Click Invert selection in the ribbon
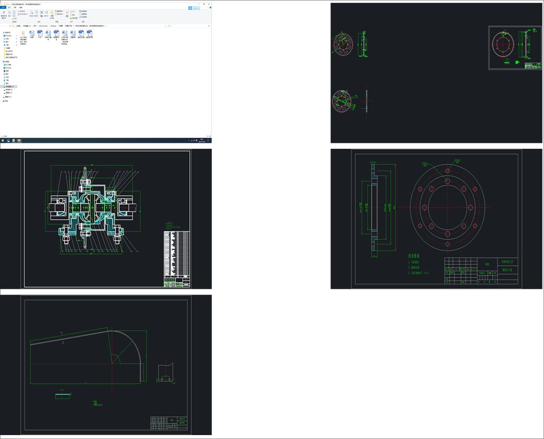544x439 pixels. (84, 17)
